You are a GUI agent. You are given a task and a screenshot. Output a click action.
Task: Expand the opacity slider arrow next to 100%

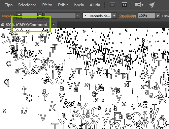click(158, 16)
